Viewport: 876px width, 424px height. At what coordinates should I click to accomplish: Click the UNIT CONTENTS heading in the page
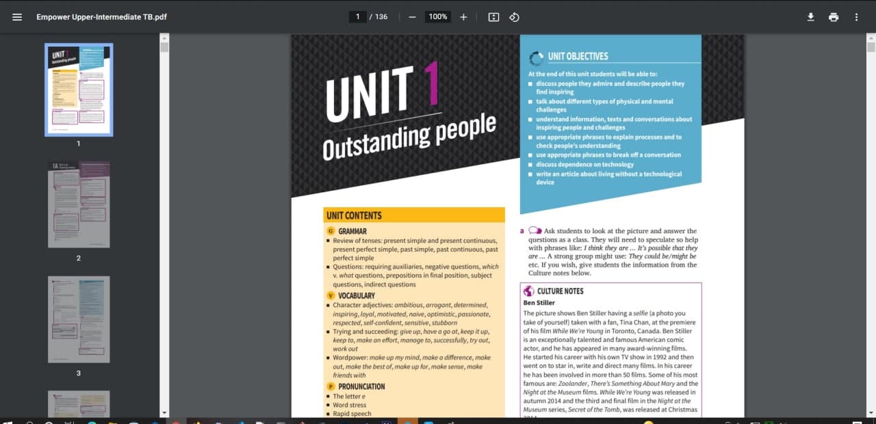(354, 215)
